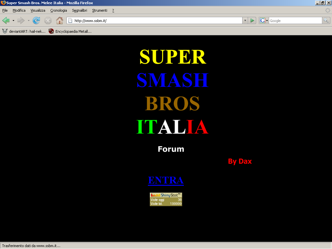Screen dimensions: 332x249
Task: Click the Forward arrow button
Action: 21,20
